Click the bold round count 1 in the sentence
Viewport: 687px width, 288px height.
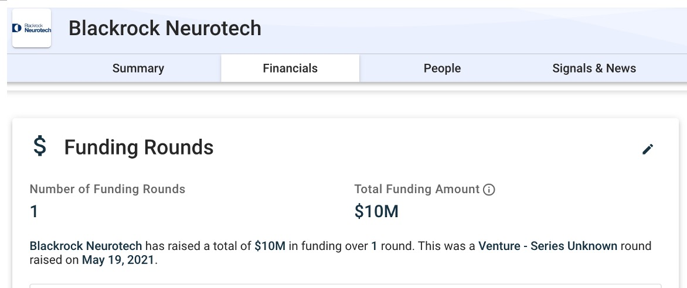click(374, 246)
